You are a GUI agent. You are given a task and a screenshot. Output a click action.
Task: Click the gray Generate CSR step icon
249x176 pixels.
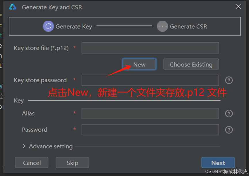[162, 26]
